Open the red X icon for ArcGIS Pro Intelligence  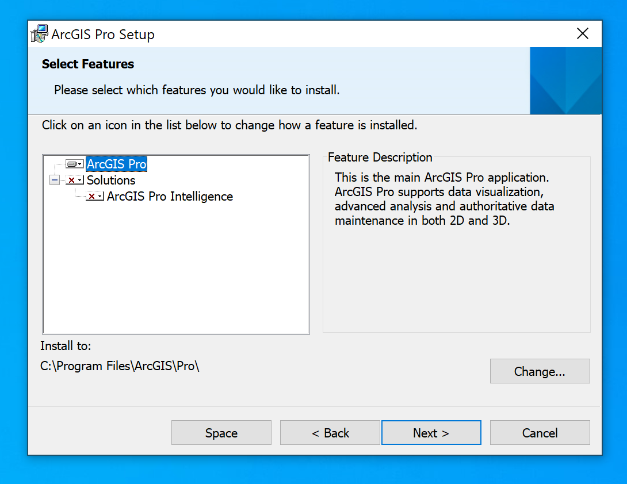click(94, 197)
